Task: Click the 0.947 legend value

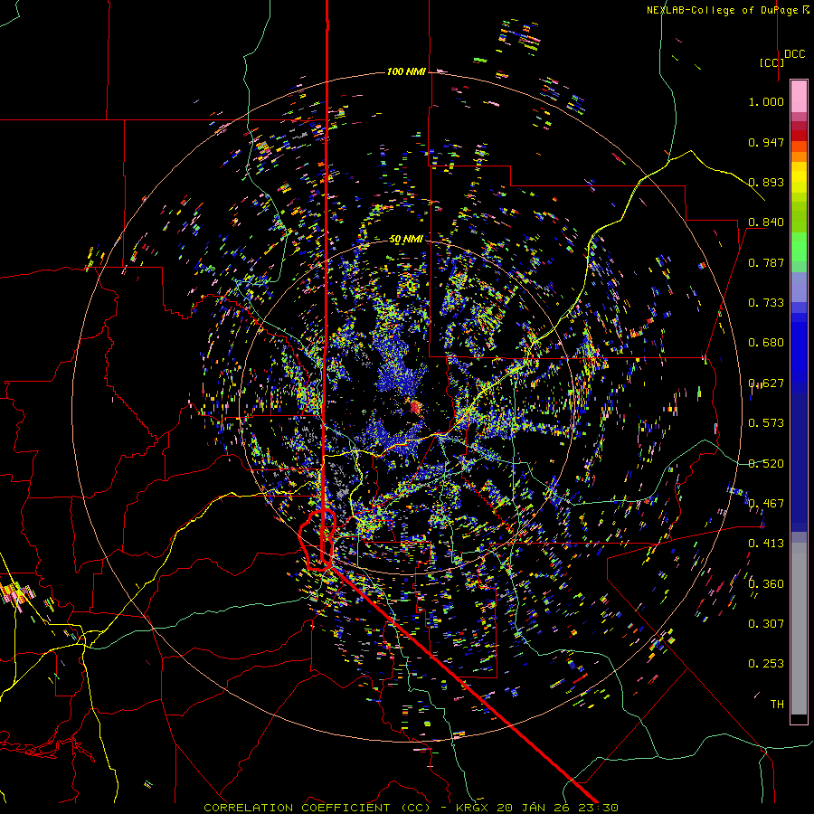Action: click(766, 142)
